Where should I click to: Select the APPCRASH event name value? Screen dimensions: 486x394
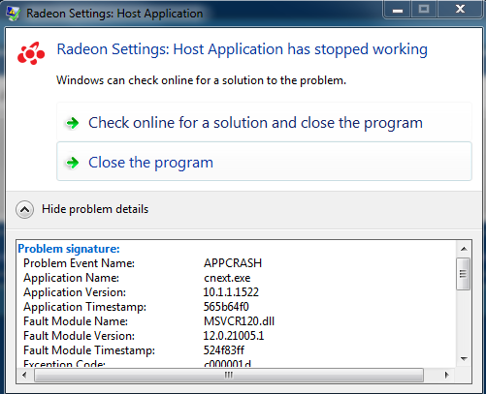coord(233,263)
